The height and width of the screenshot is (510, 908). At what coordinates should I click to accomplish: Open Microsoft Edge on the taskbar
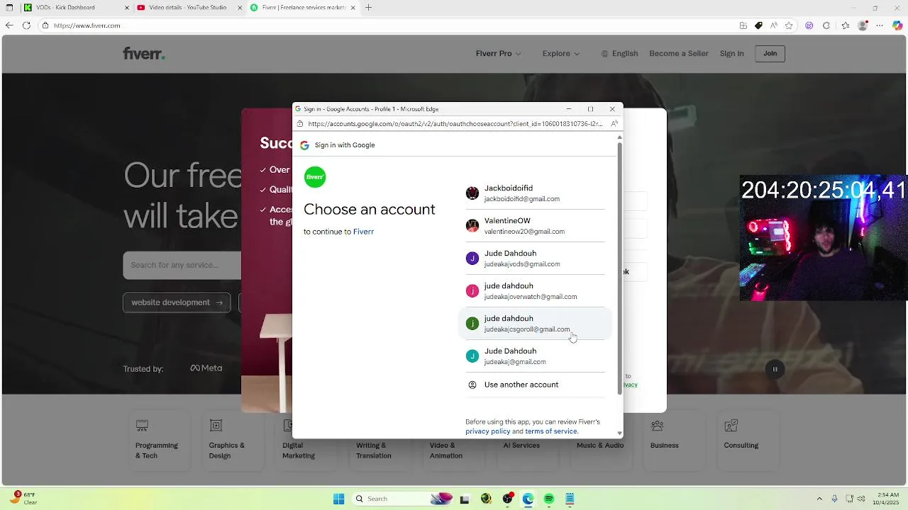coord(528,499)
